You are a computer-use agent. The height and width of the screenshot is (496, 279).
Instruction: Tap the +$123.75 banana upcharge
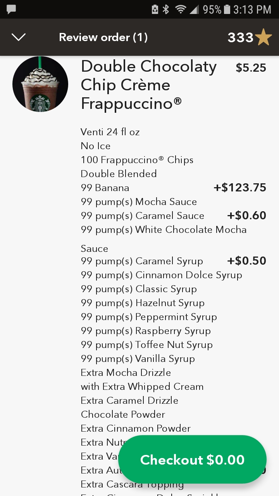[240, 188]
